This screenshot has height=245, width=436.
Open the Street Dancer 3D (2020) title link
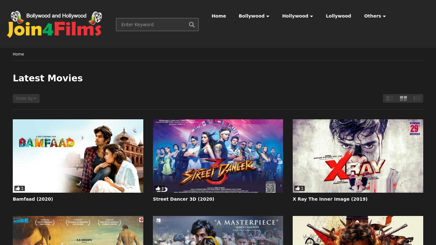(x=184, y=199)
